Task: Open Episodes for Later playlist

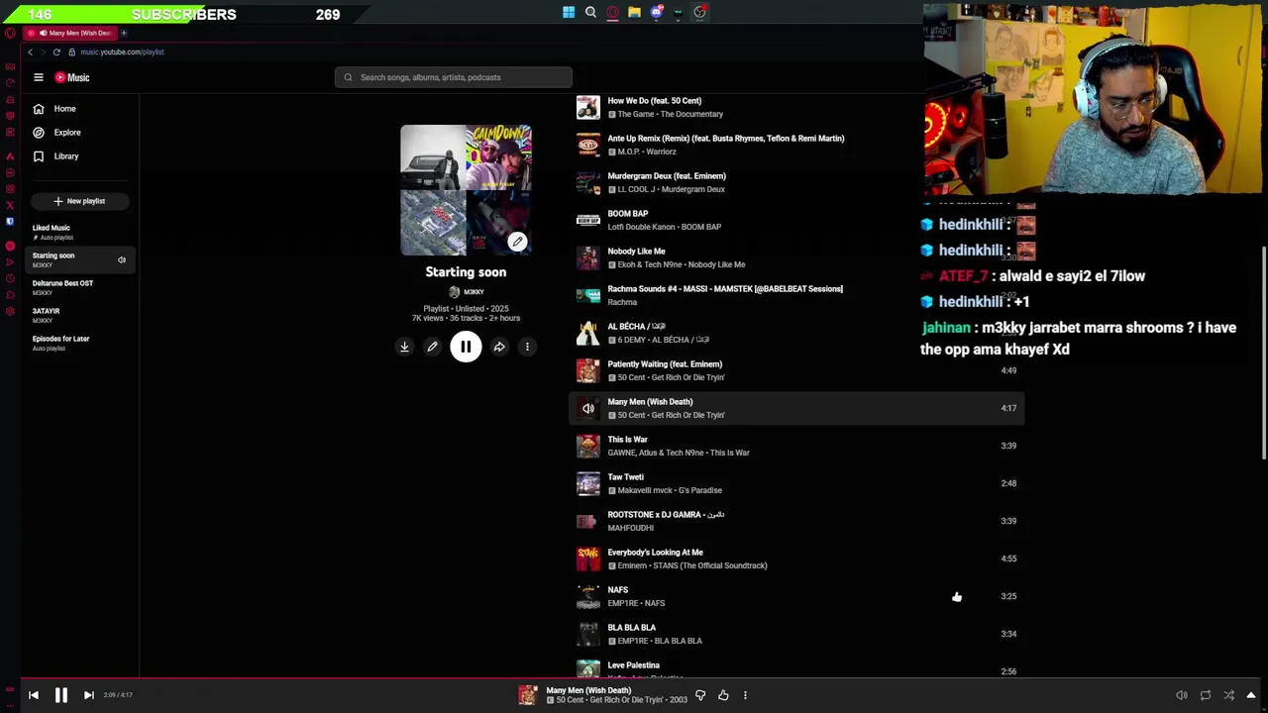Action: coord(79,343)
